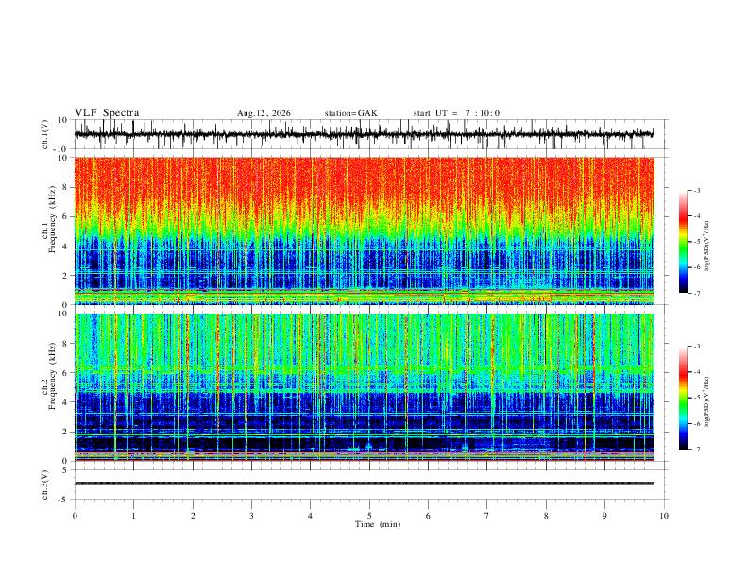Click the start UT 7:10:0 label
Image resolution: width=748 pixels, height=578 pixels.
(456, 113)
